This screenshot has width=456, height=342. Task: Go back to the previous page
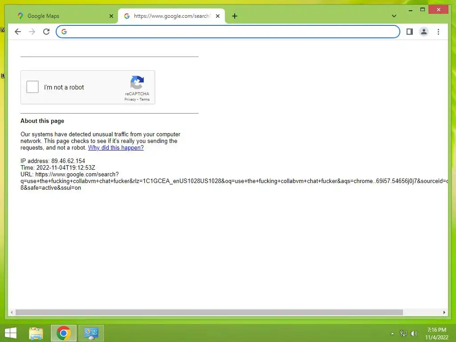18,32
